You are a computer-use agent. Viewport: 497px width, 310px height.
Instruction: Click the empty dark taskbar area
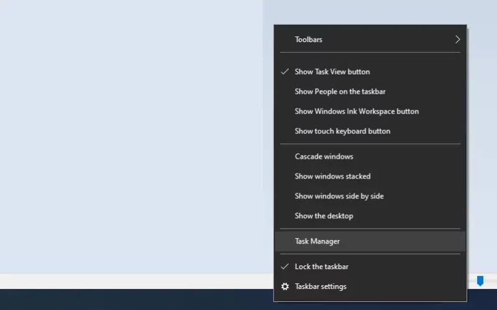[136, 299]
